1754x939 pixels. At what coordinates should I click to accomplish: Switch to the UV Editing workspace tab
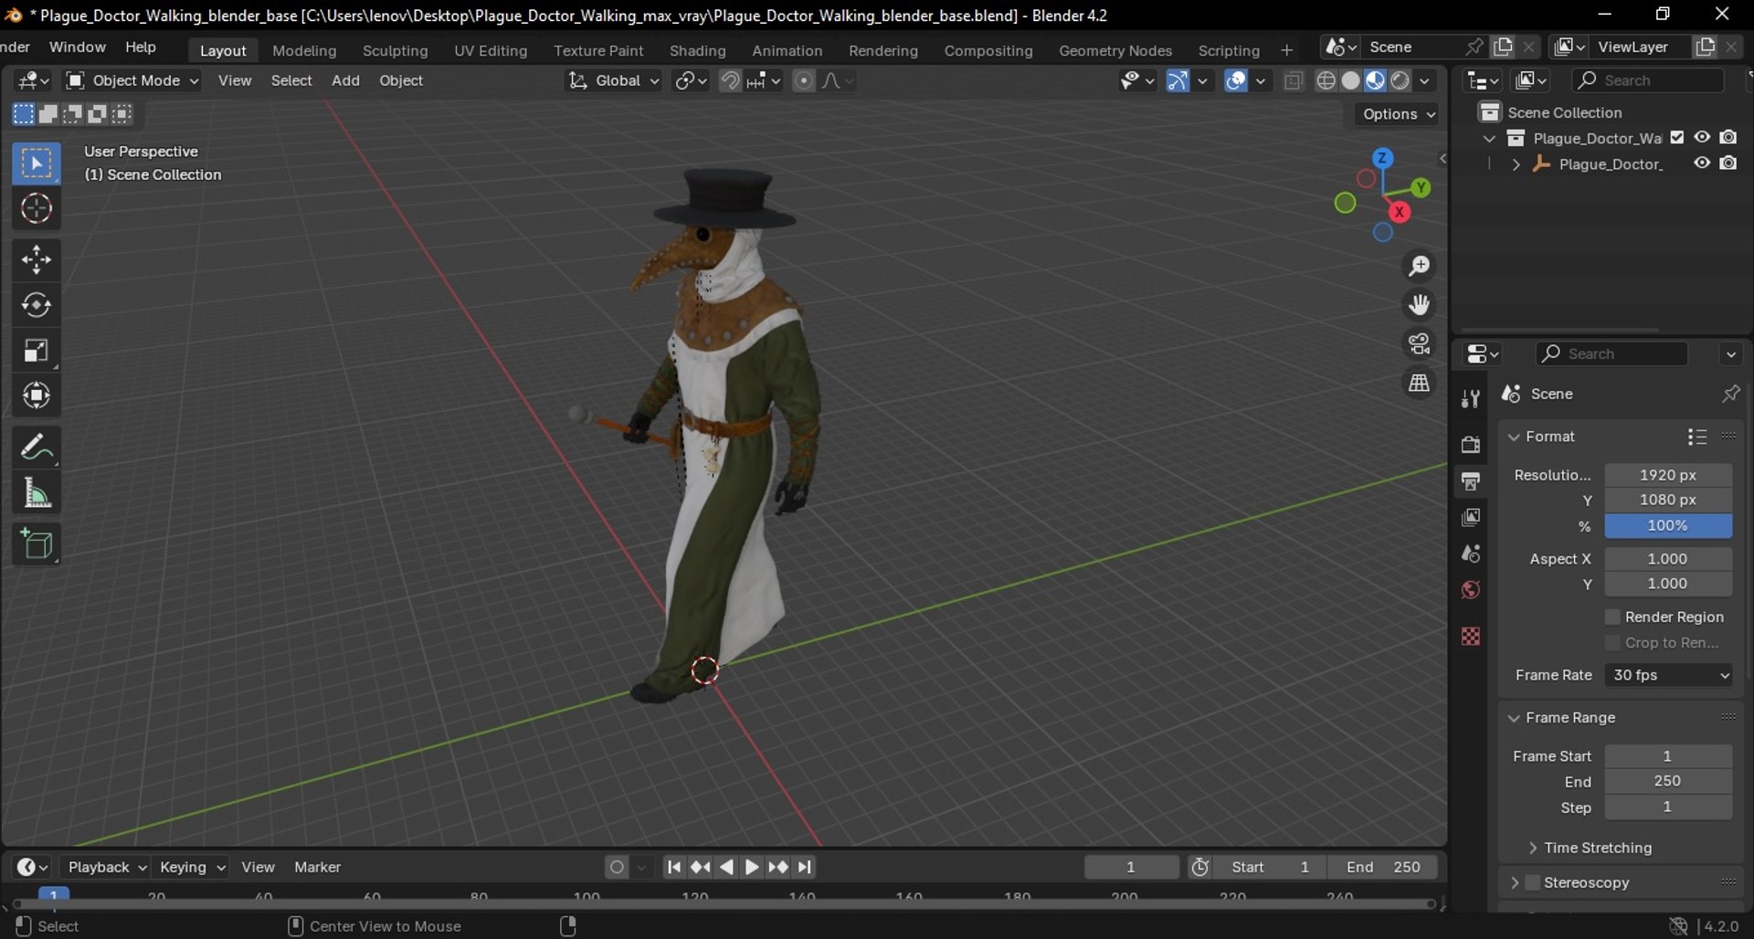point(491,50)
